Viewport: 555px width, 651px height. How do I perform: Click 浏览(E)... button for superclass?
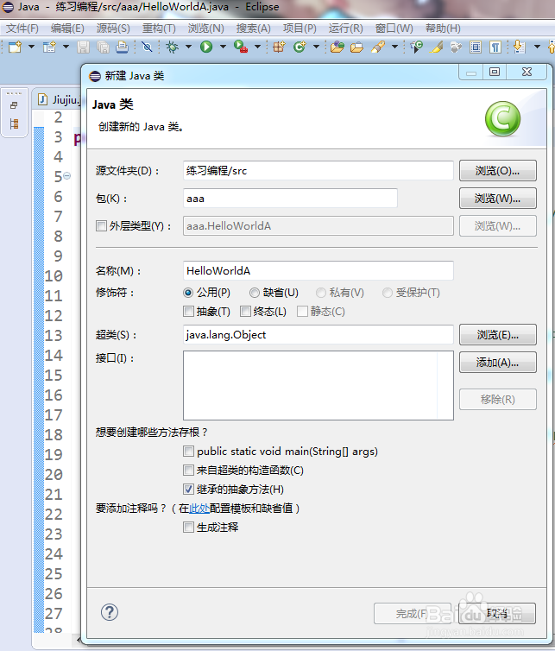[498, 335]
